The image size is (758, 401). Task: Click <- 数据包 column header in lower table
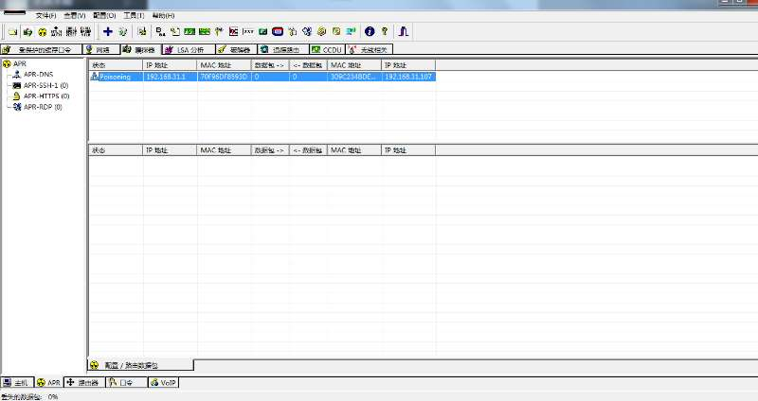point(308,150)
